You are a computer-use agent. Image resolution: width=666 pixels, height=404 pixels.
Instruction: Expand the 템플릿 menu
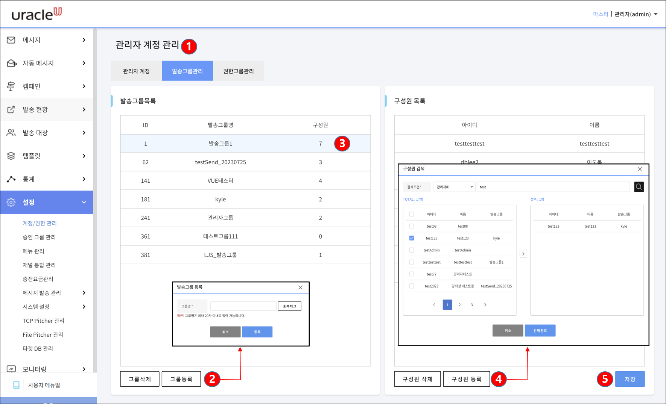click(x=84, y=156)
